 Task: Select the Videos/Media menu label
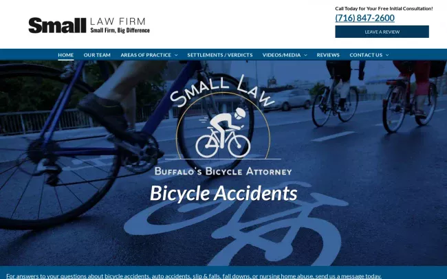(x=281, y=55)
